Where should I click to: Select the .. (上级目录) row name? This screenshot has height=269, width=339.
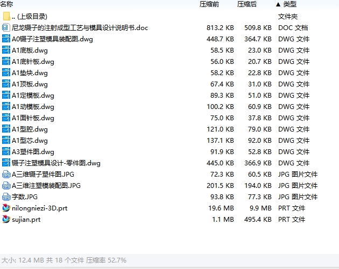[x=30, y=17]
